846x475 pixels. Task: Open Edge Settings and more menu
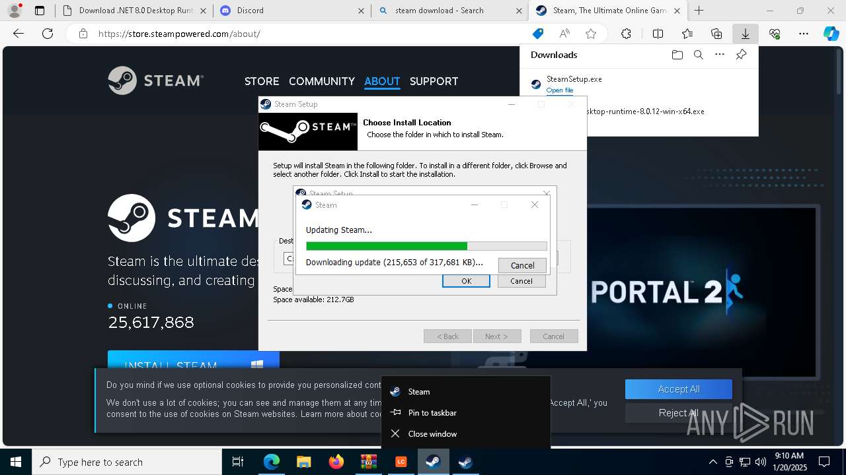pyautogui.click(x=804, y=34)
